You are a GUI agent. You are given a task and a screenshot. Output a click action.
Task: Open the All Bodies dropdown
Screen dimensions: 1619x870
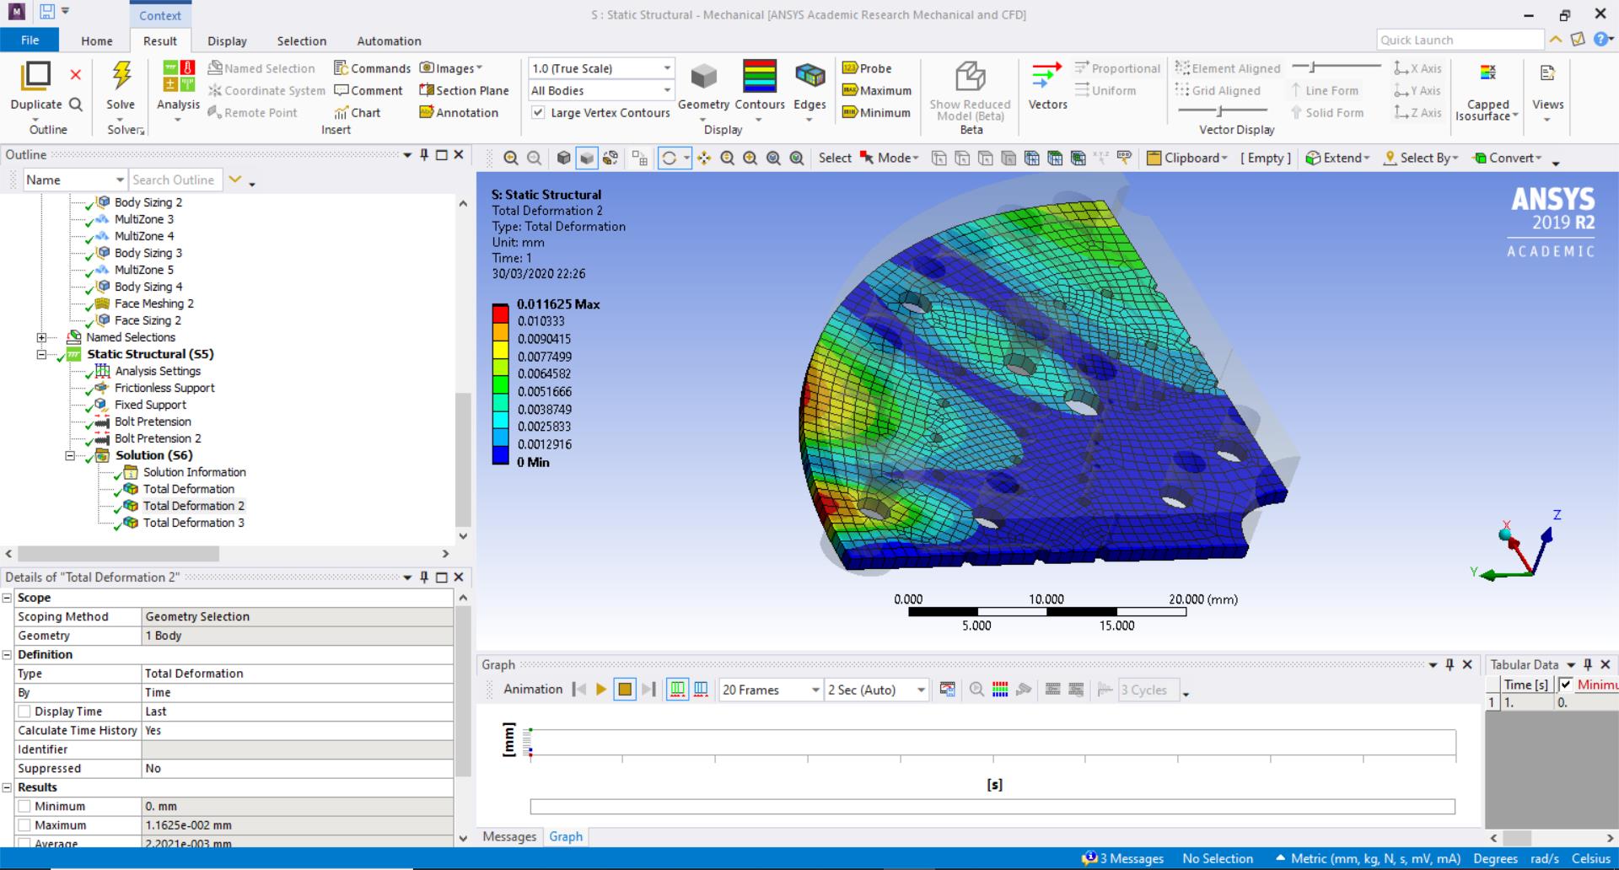pos(601,90)
